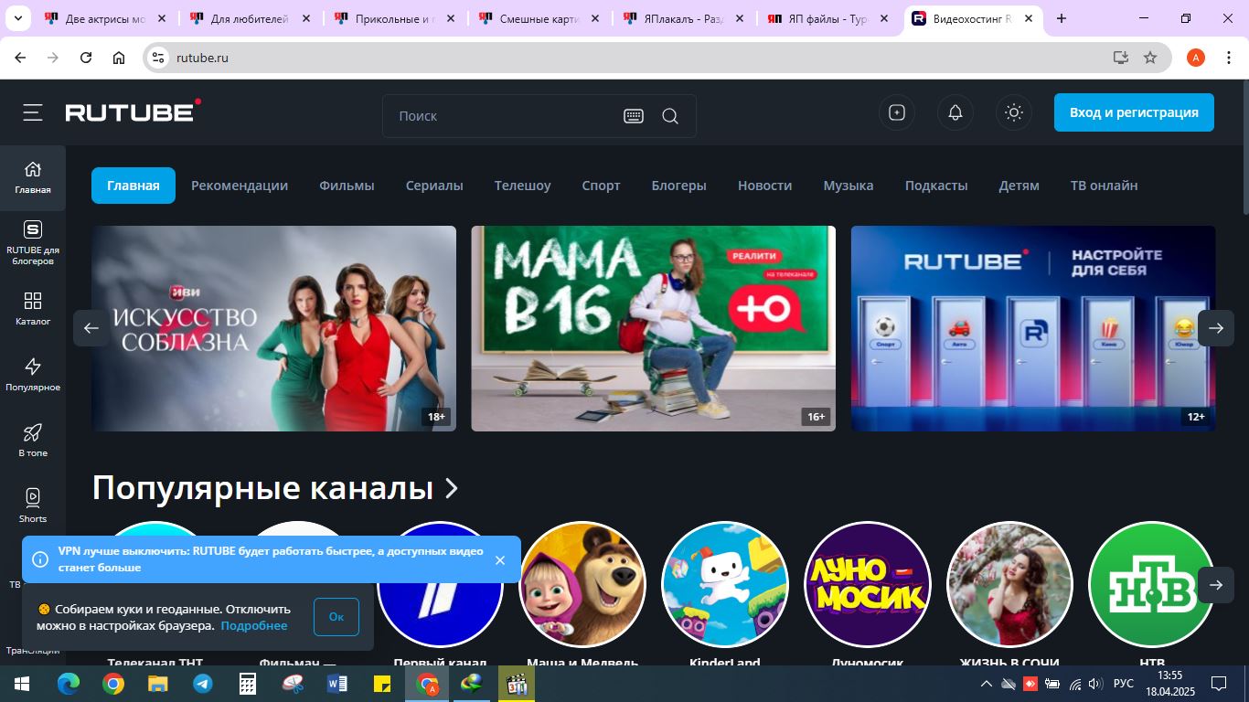Image resolution: width=1249 pixels, height=702 pixels.
Task: Close the VPN warning notification
Action: pyautogui.click(x=500, y=560)
